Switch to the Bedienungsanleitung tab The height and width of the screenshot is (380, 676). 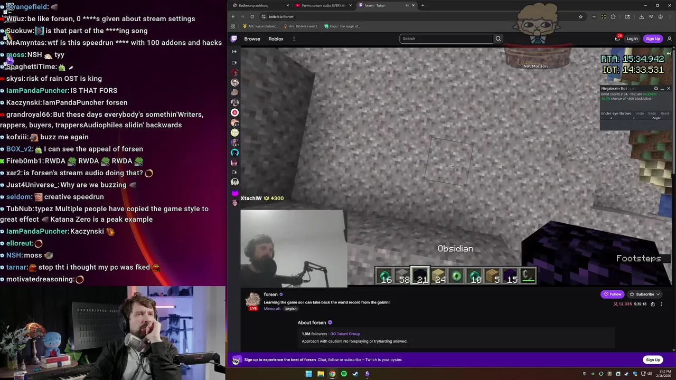click(260, 5)
